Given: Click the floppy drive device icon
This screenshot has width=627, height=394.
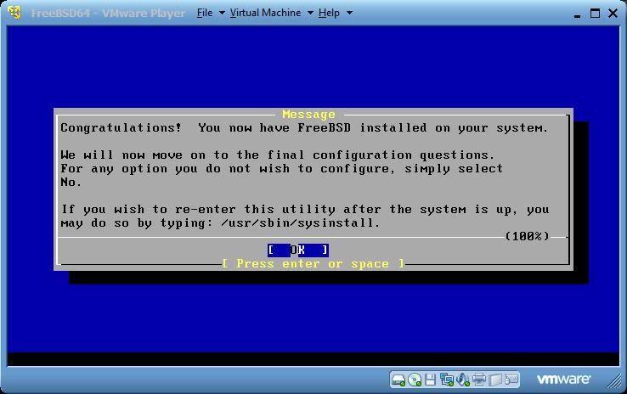Looking at the screenshot, I should [x=430, y=380].
